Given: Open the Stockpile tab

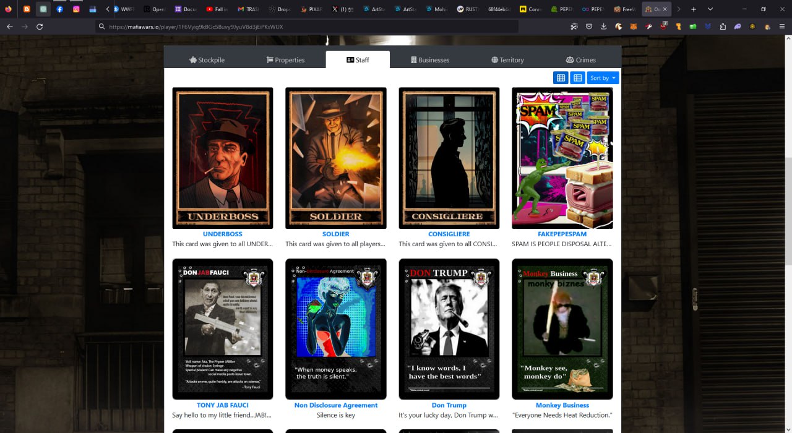Looking at the screenshot, I should coord(207,60).
